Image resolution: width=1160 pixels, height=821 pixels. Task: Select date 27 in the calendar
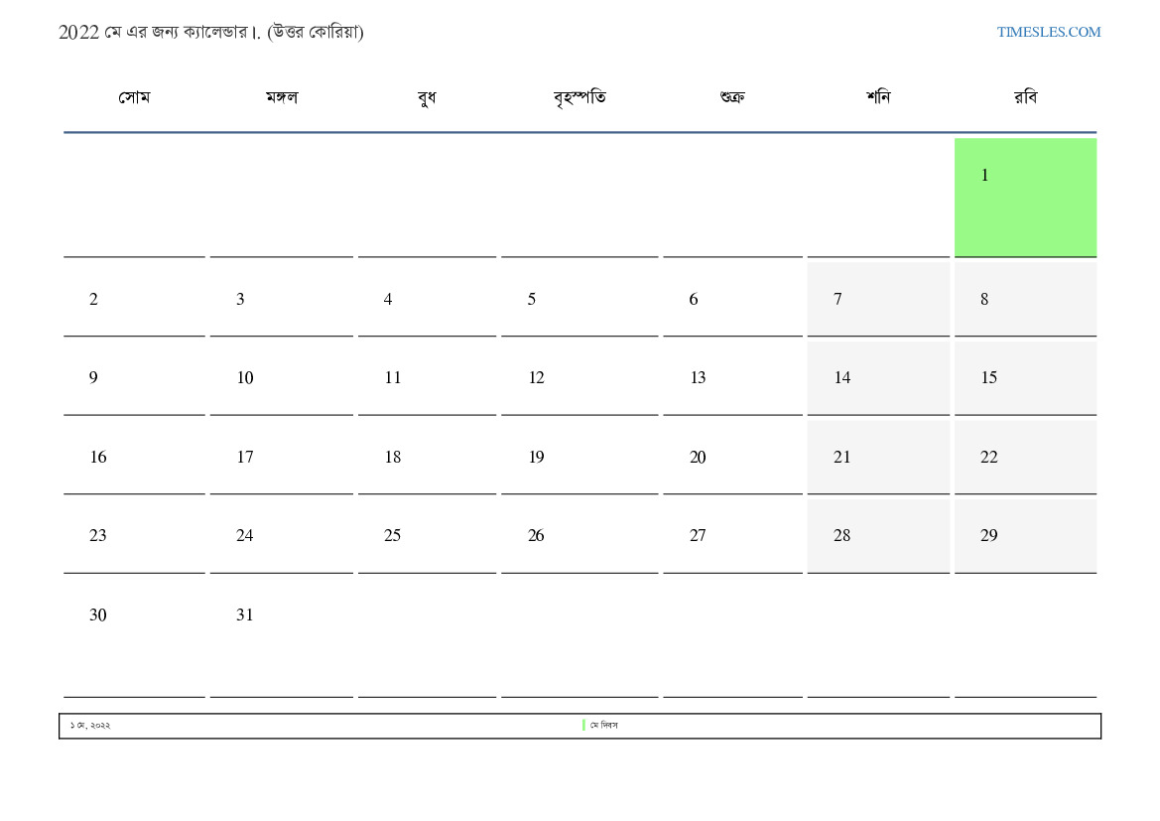point(732,536)
